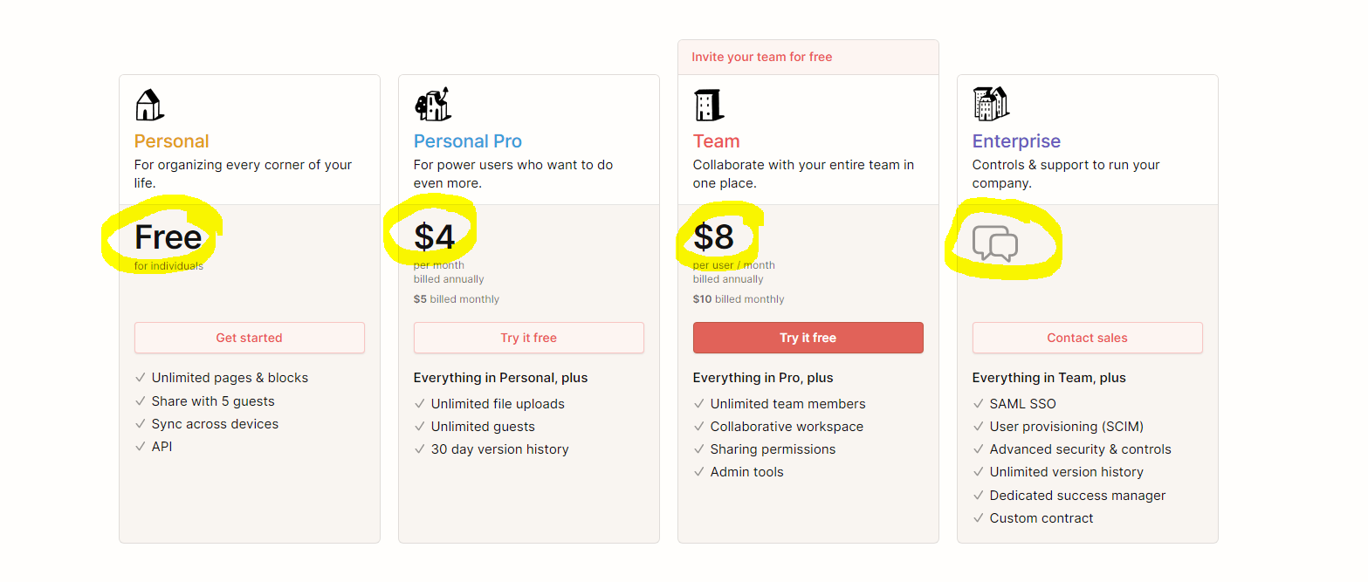This screenshot has width=1368, height=582.
Task: Click the checkmark beside SAML SSO
Action: tap(979, 404)
